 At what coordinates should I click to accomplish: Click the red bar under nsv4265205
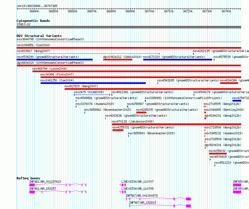coord(141,112)
